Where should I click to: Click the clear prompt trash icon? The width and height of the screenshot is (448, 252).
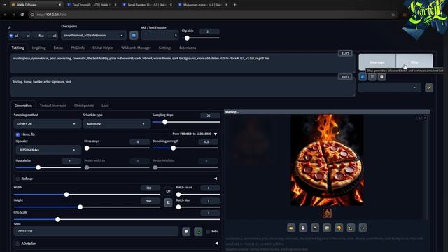[372, 77]
